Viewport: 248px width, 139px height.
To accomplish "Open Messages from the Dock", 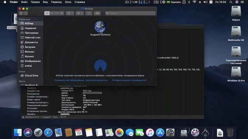I will 129,132.
